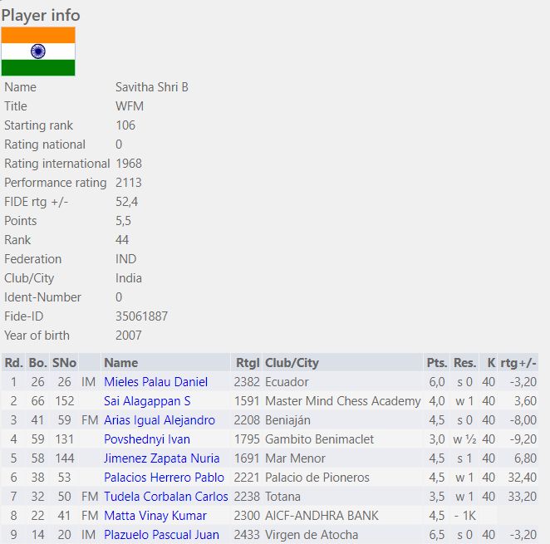The image size is (550, 544).
Task: Open Povshednyi Ivan player link
Action: pos(146,439)
